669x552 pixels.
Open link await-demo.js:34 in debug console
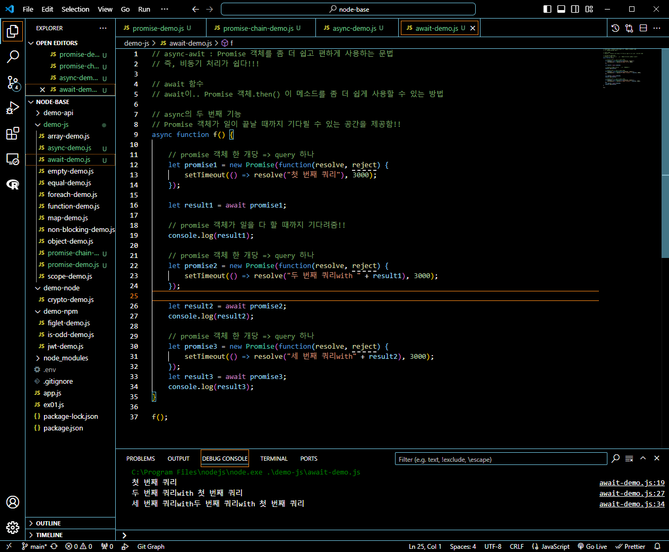(632, 504)
